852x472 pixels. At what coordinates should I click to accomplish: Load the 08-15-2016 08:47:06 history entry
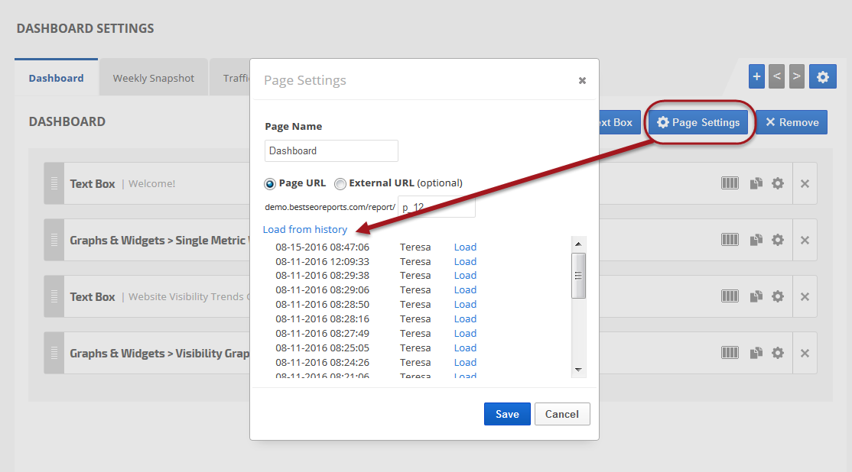pos(465,247)
